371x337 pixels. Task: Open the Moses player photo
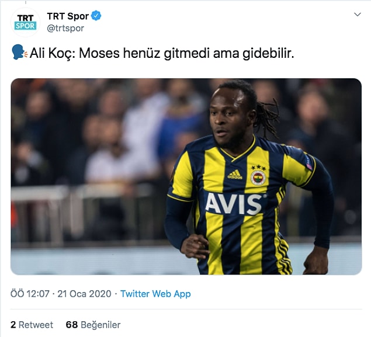point(186,176)
